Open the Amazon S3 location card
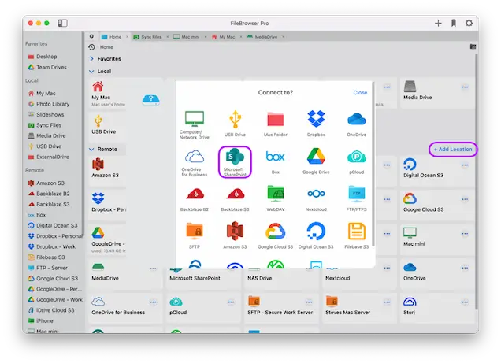 click(107, 169)
